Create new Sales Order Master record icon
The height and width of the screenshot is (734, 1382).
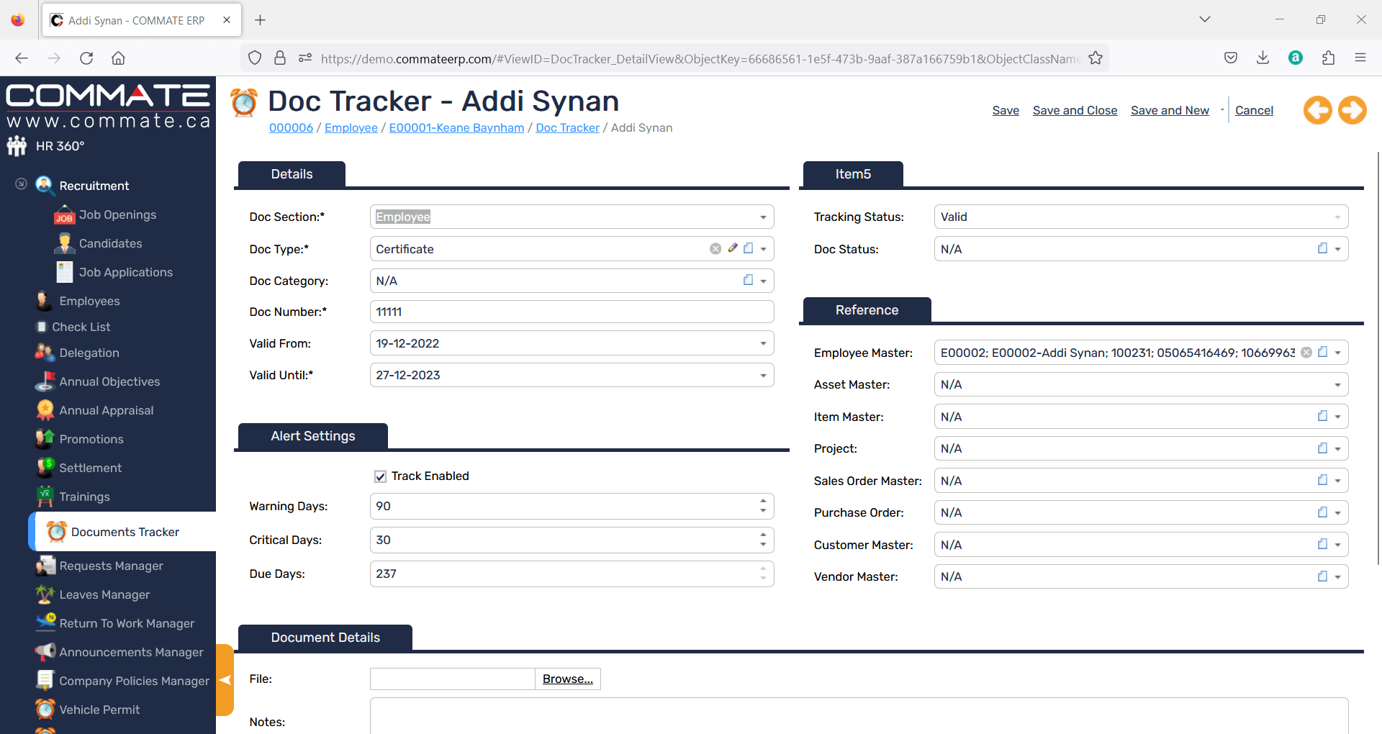[x=1323, y=480]
